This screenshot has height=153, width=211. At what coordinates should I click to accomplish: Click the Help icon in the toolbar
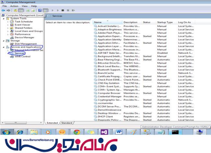[x=40, y=10]
